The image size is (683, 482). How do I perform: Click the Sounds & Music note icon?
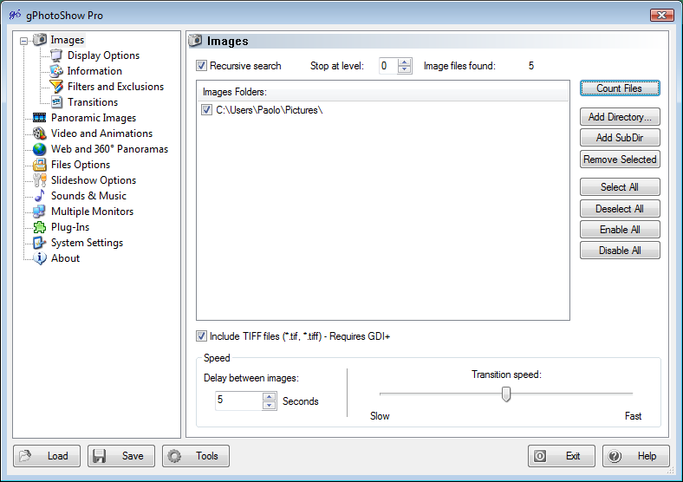click(39, 196)
